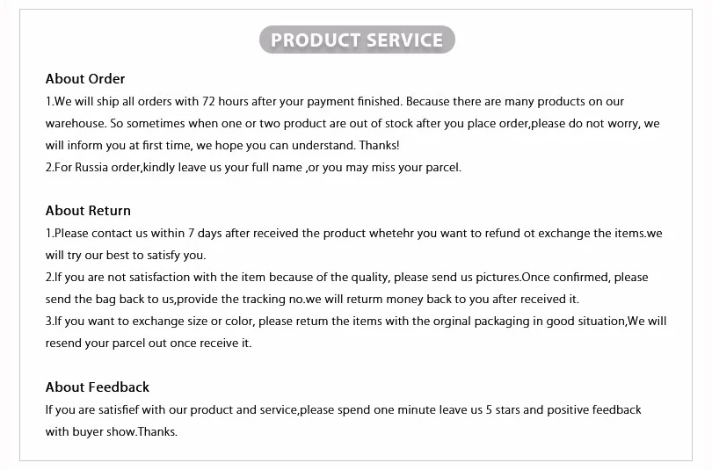This screenshot has width=712, height=470.
Task: Click the PRODUCT SERVICE banner
Action: click(357, 40)
